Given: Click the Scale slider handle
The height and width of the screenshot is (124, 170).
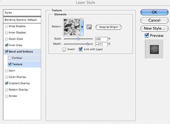Looking at the screenshot, I should coord(78,39).
